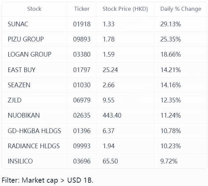Click the Stock column header
The image size is (208, 186).
tap(34, 9)
